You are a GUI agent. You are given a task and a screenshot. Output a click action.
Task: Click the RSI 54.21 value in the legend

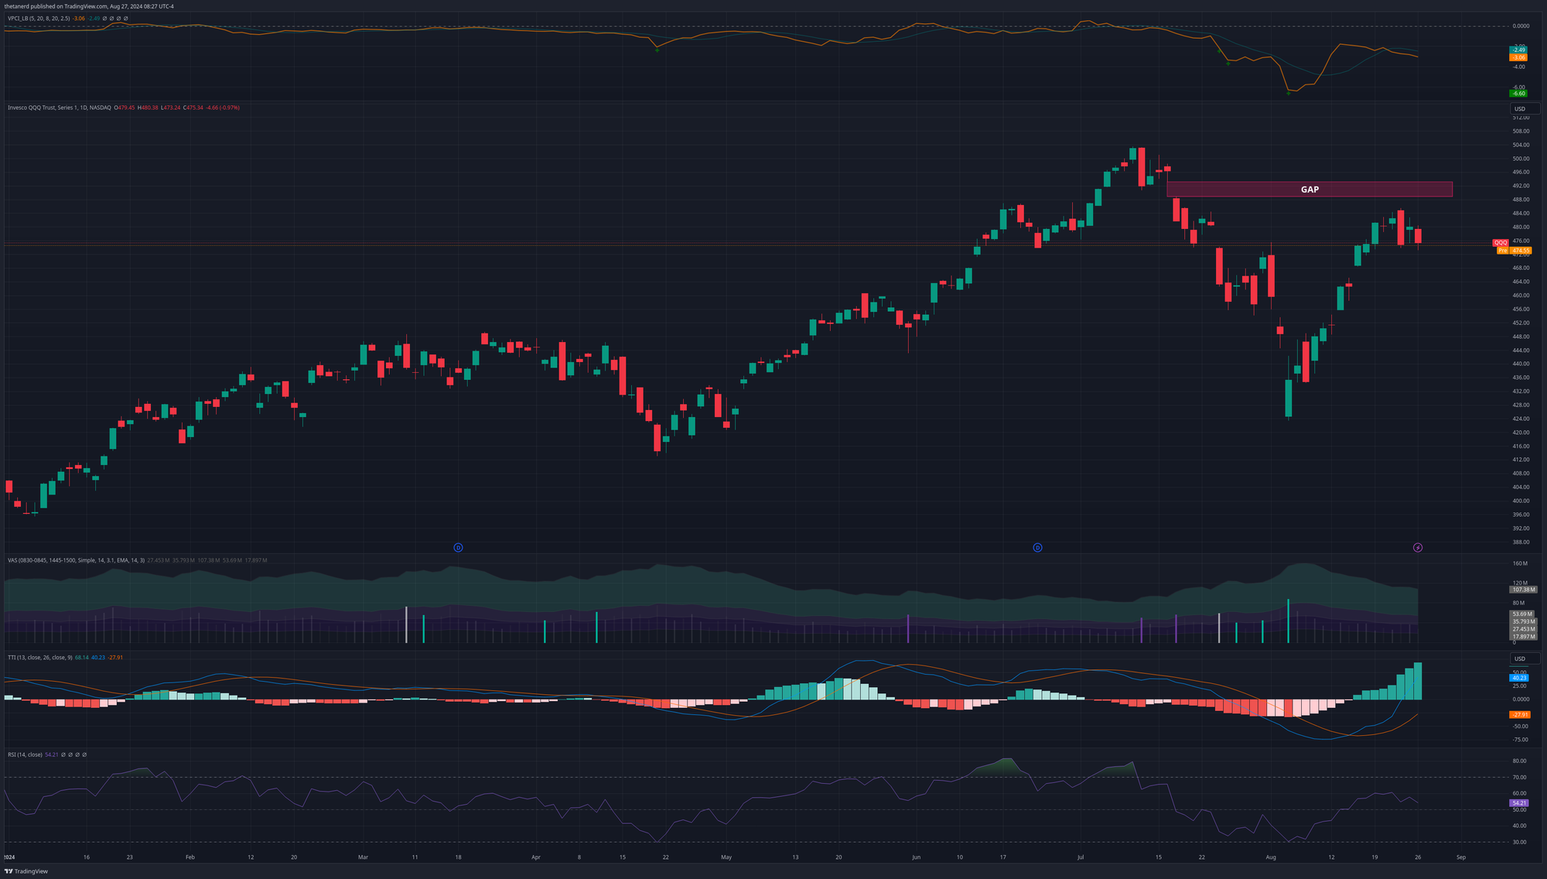[x=51, y=754]
